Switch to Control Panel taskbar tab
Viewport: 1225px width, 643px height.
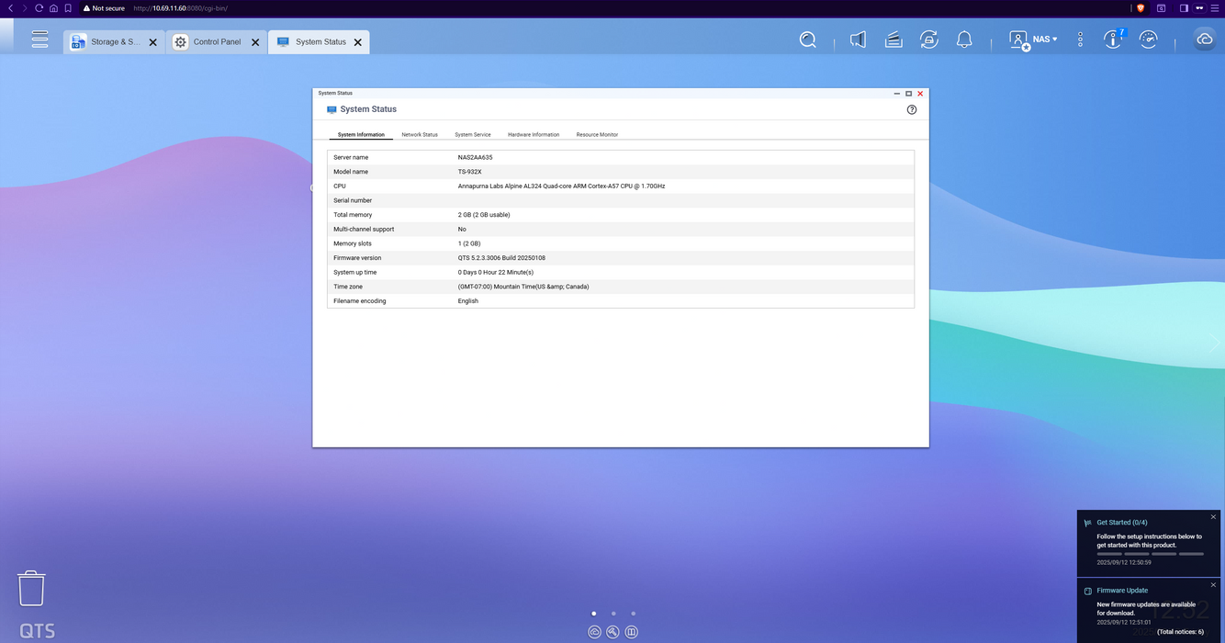pos(217,42)
